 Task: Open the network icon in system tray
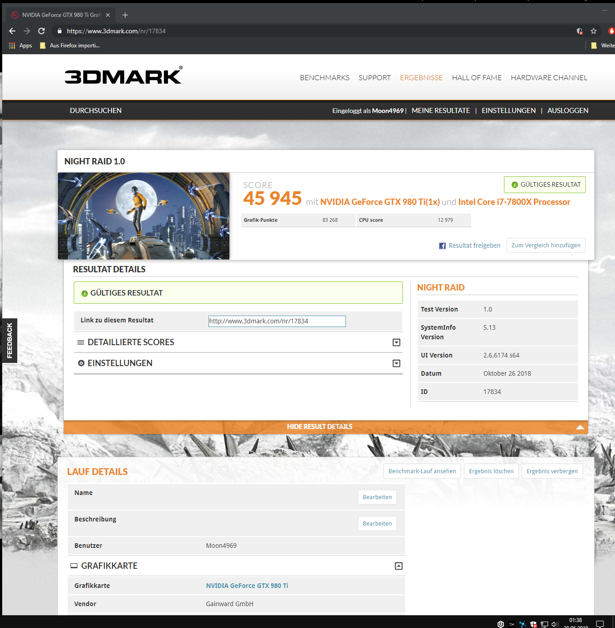(x=544, y=624)
